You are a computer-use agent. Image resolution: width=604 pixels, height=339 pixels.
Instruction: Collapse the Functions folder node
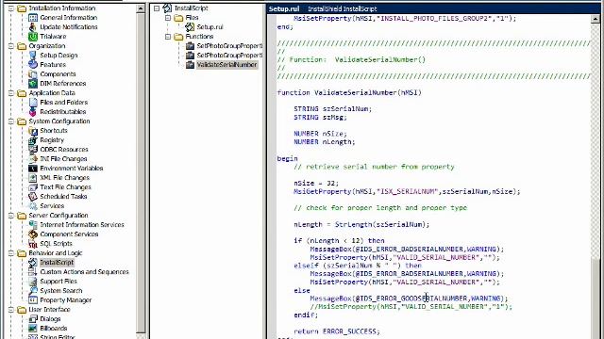[x=168, y=37]
